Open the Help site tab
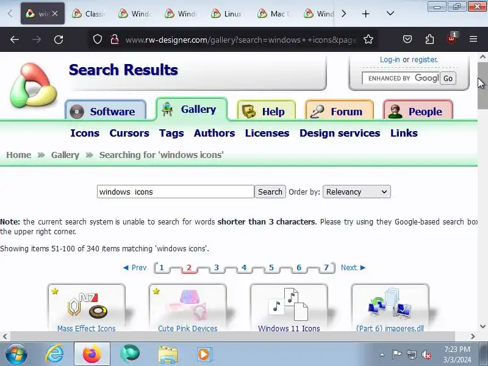The image size is (488, 366). [x=266, y=110]
